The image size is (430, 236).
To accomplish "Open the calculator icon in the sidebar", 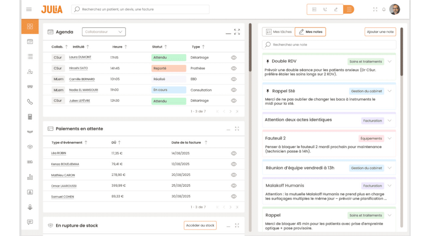I will click(x=30, y=117).
